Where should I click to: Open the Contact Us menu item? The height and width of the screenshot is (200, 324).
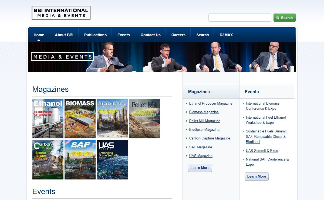tap(151, 35)
